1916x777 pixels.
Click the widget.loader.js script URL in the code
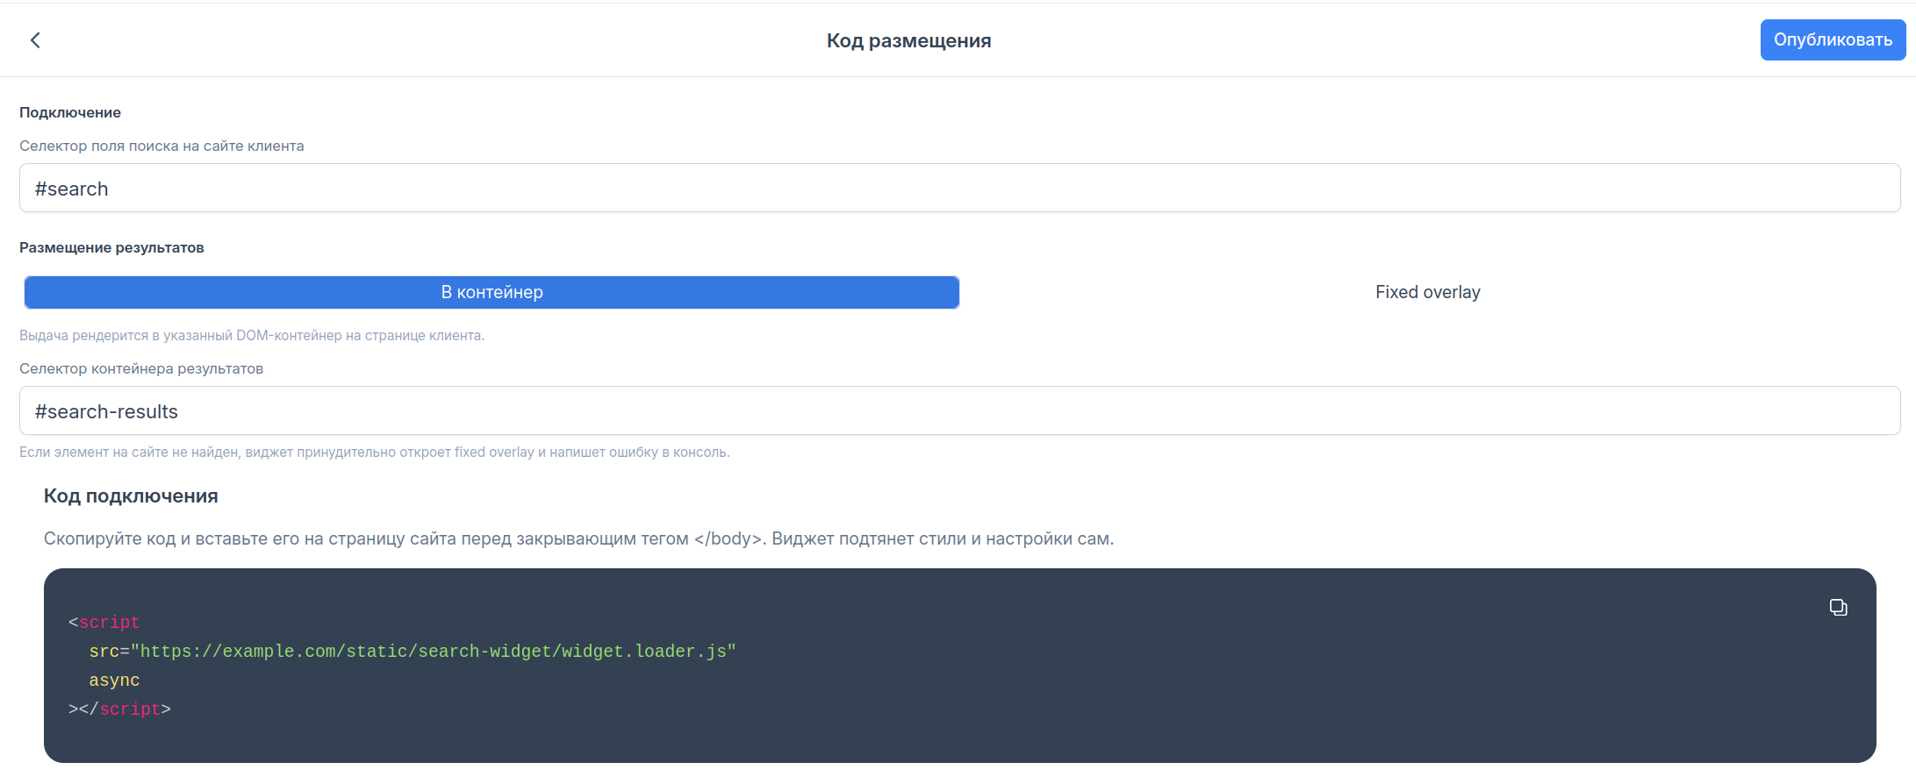(x=434, y=651)
